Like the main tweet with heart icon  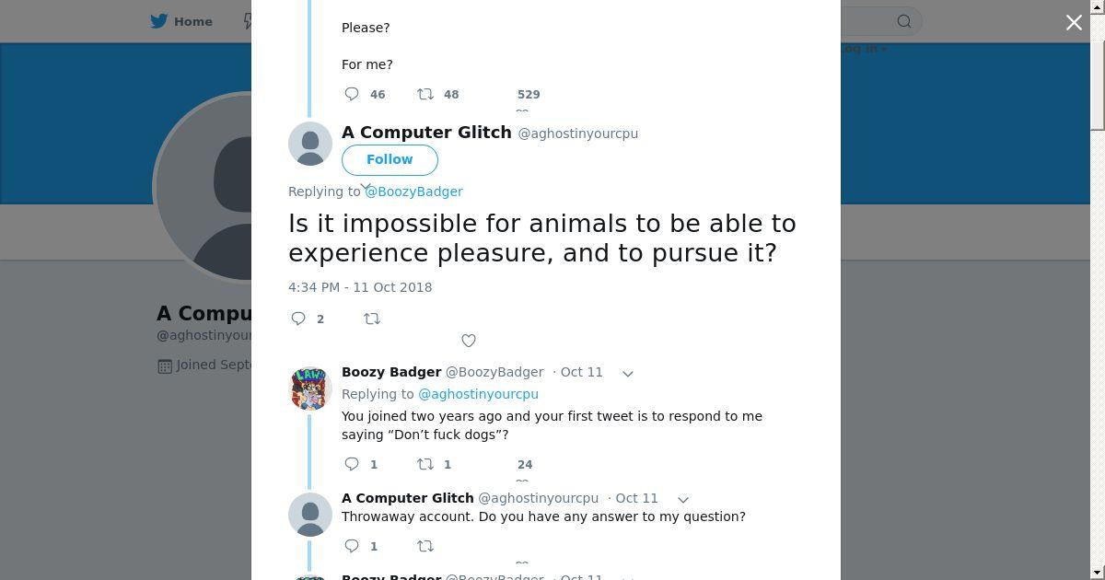coord(469,341)
